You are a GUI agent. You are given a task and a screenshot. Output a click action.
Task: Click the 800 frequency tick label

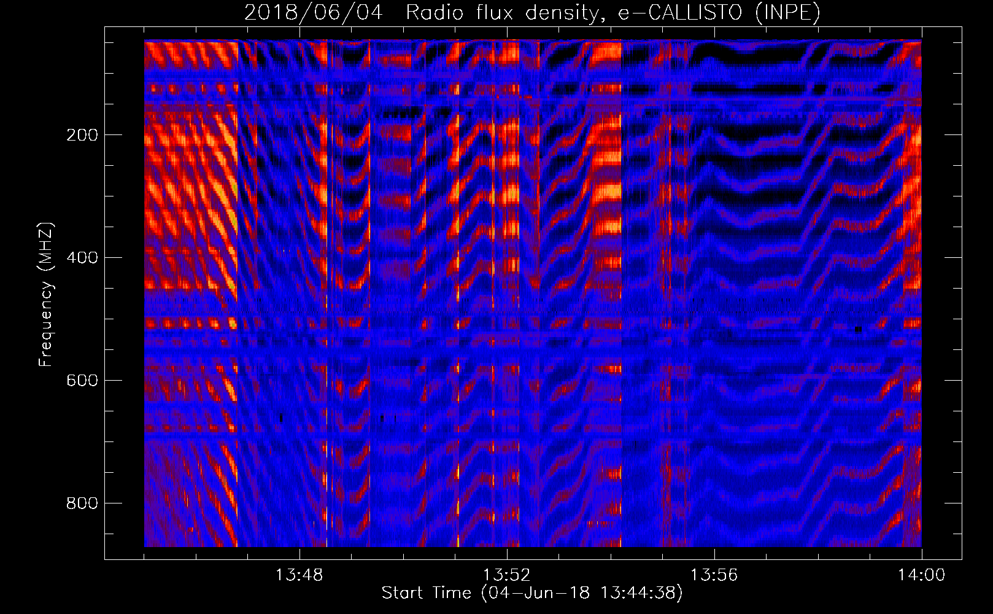click(82, 503)
